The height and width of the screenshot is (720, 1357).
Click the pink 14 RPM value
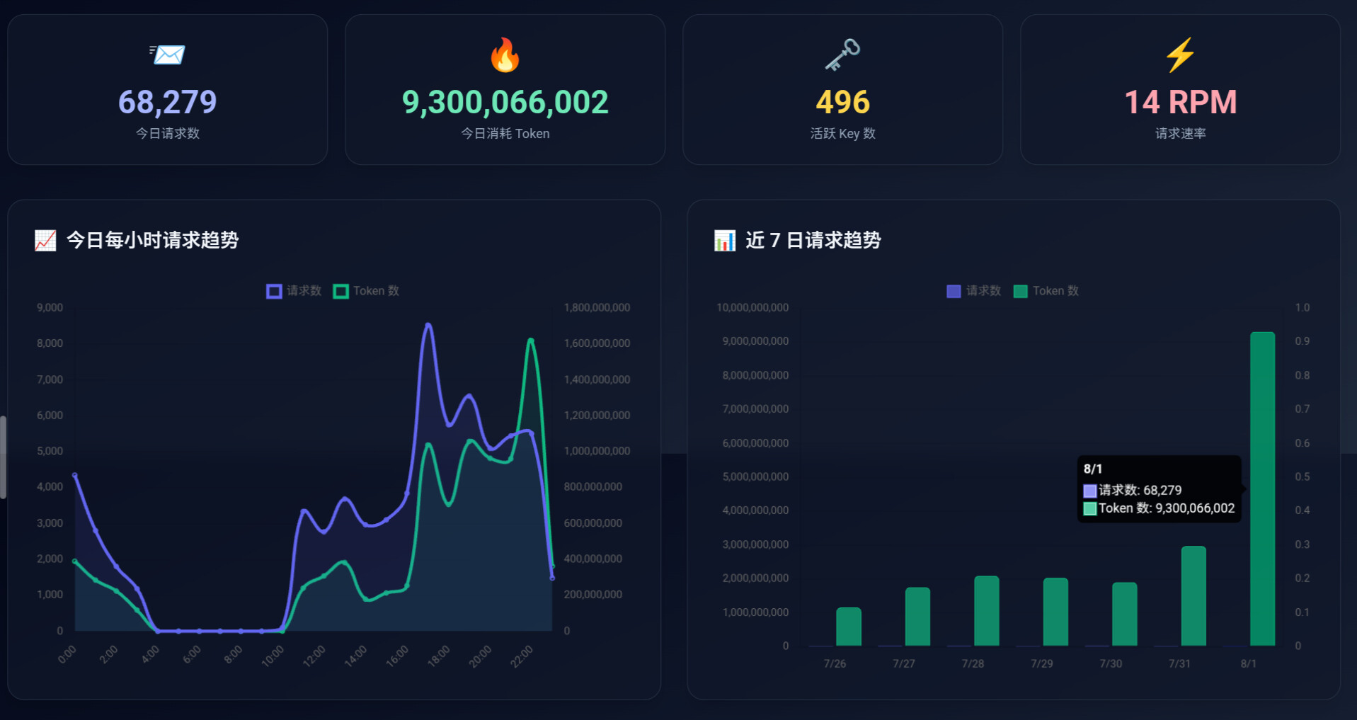tap(1180, 102)
